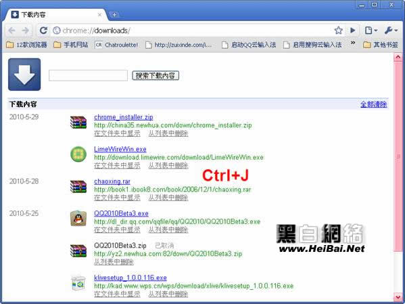This screenshot has height=304, width=405.
Task: Open the 手机网站 bookmark folder
Action: point(70,45)
